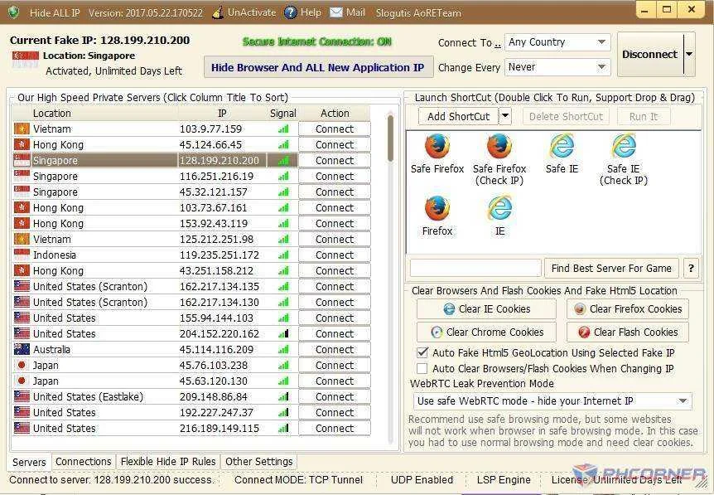
Task: Expand the Add ShortCut dropdown arrow
Action: [505, 116]
